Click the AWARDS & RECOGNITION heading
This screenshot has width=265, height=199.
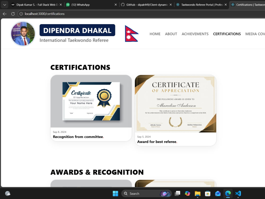(97, 172)
